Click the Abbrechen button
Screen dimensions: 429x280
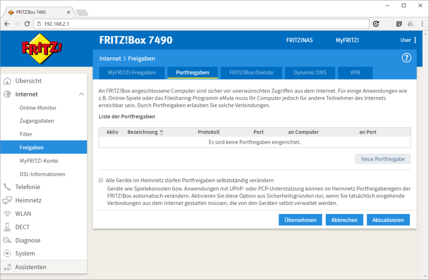[x=344, y=220]
